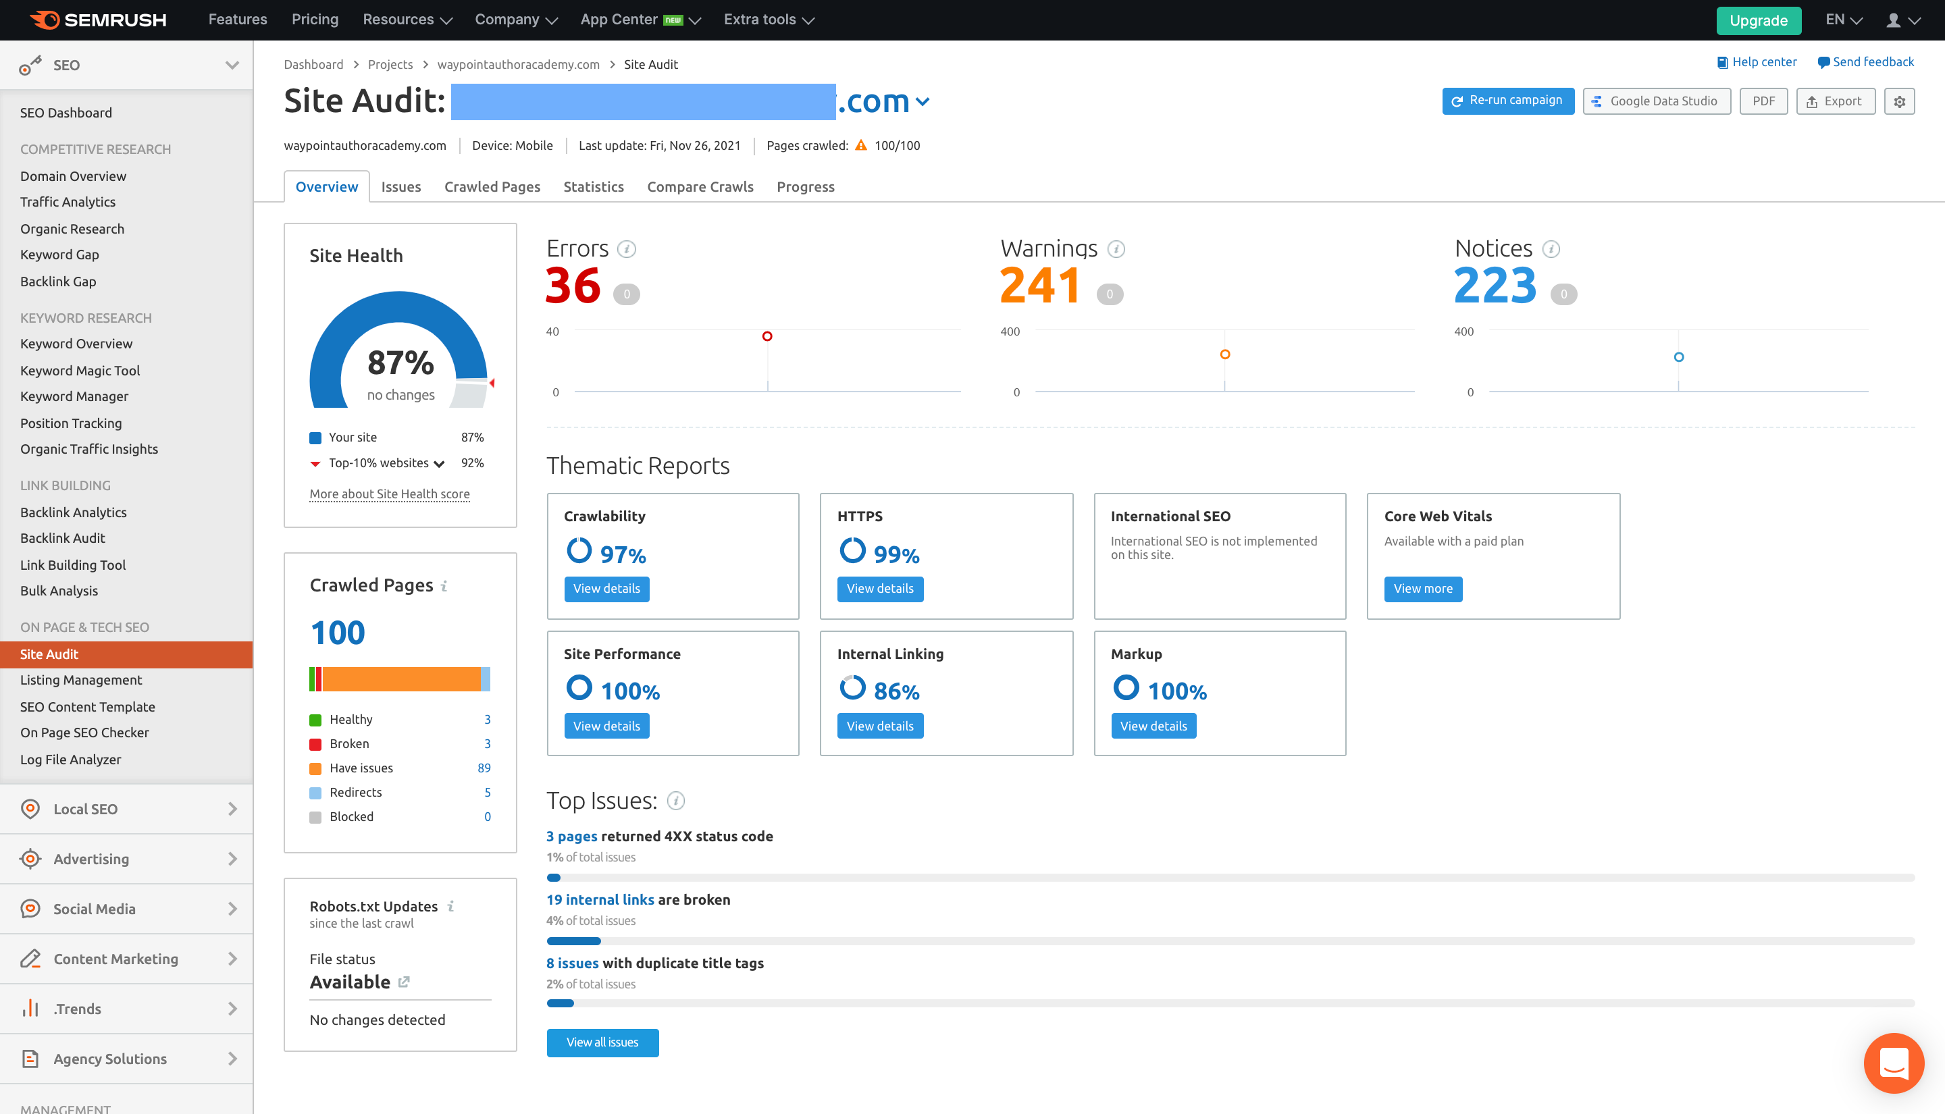Click the orange Have issues bar segment

point(401,679)
